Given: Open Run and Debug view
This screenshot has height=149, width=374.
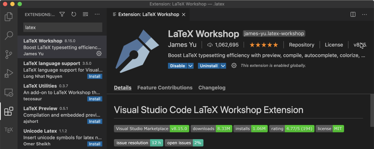Looking at the screenshot, I should click(x=9, y=73).
